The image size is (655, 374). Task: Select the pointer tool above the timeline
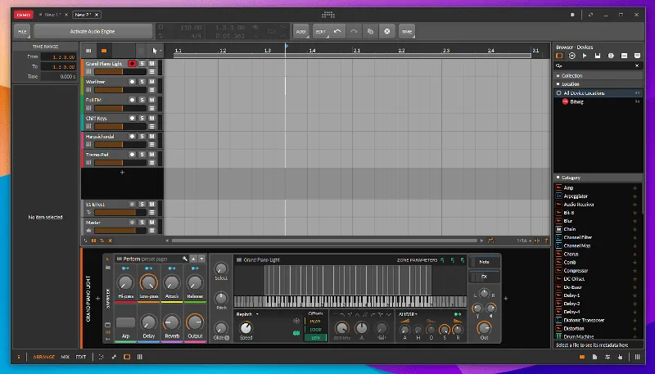coord(153,51)
